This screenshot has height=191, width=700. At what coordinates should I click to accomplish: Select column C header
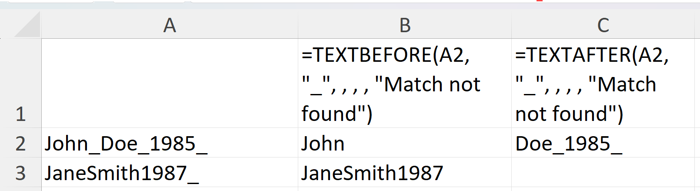pos(603,26)
